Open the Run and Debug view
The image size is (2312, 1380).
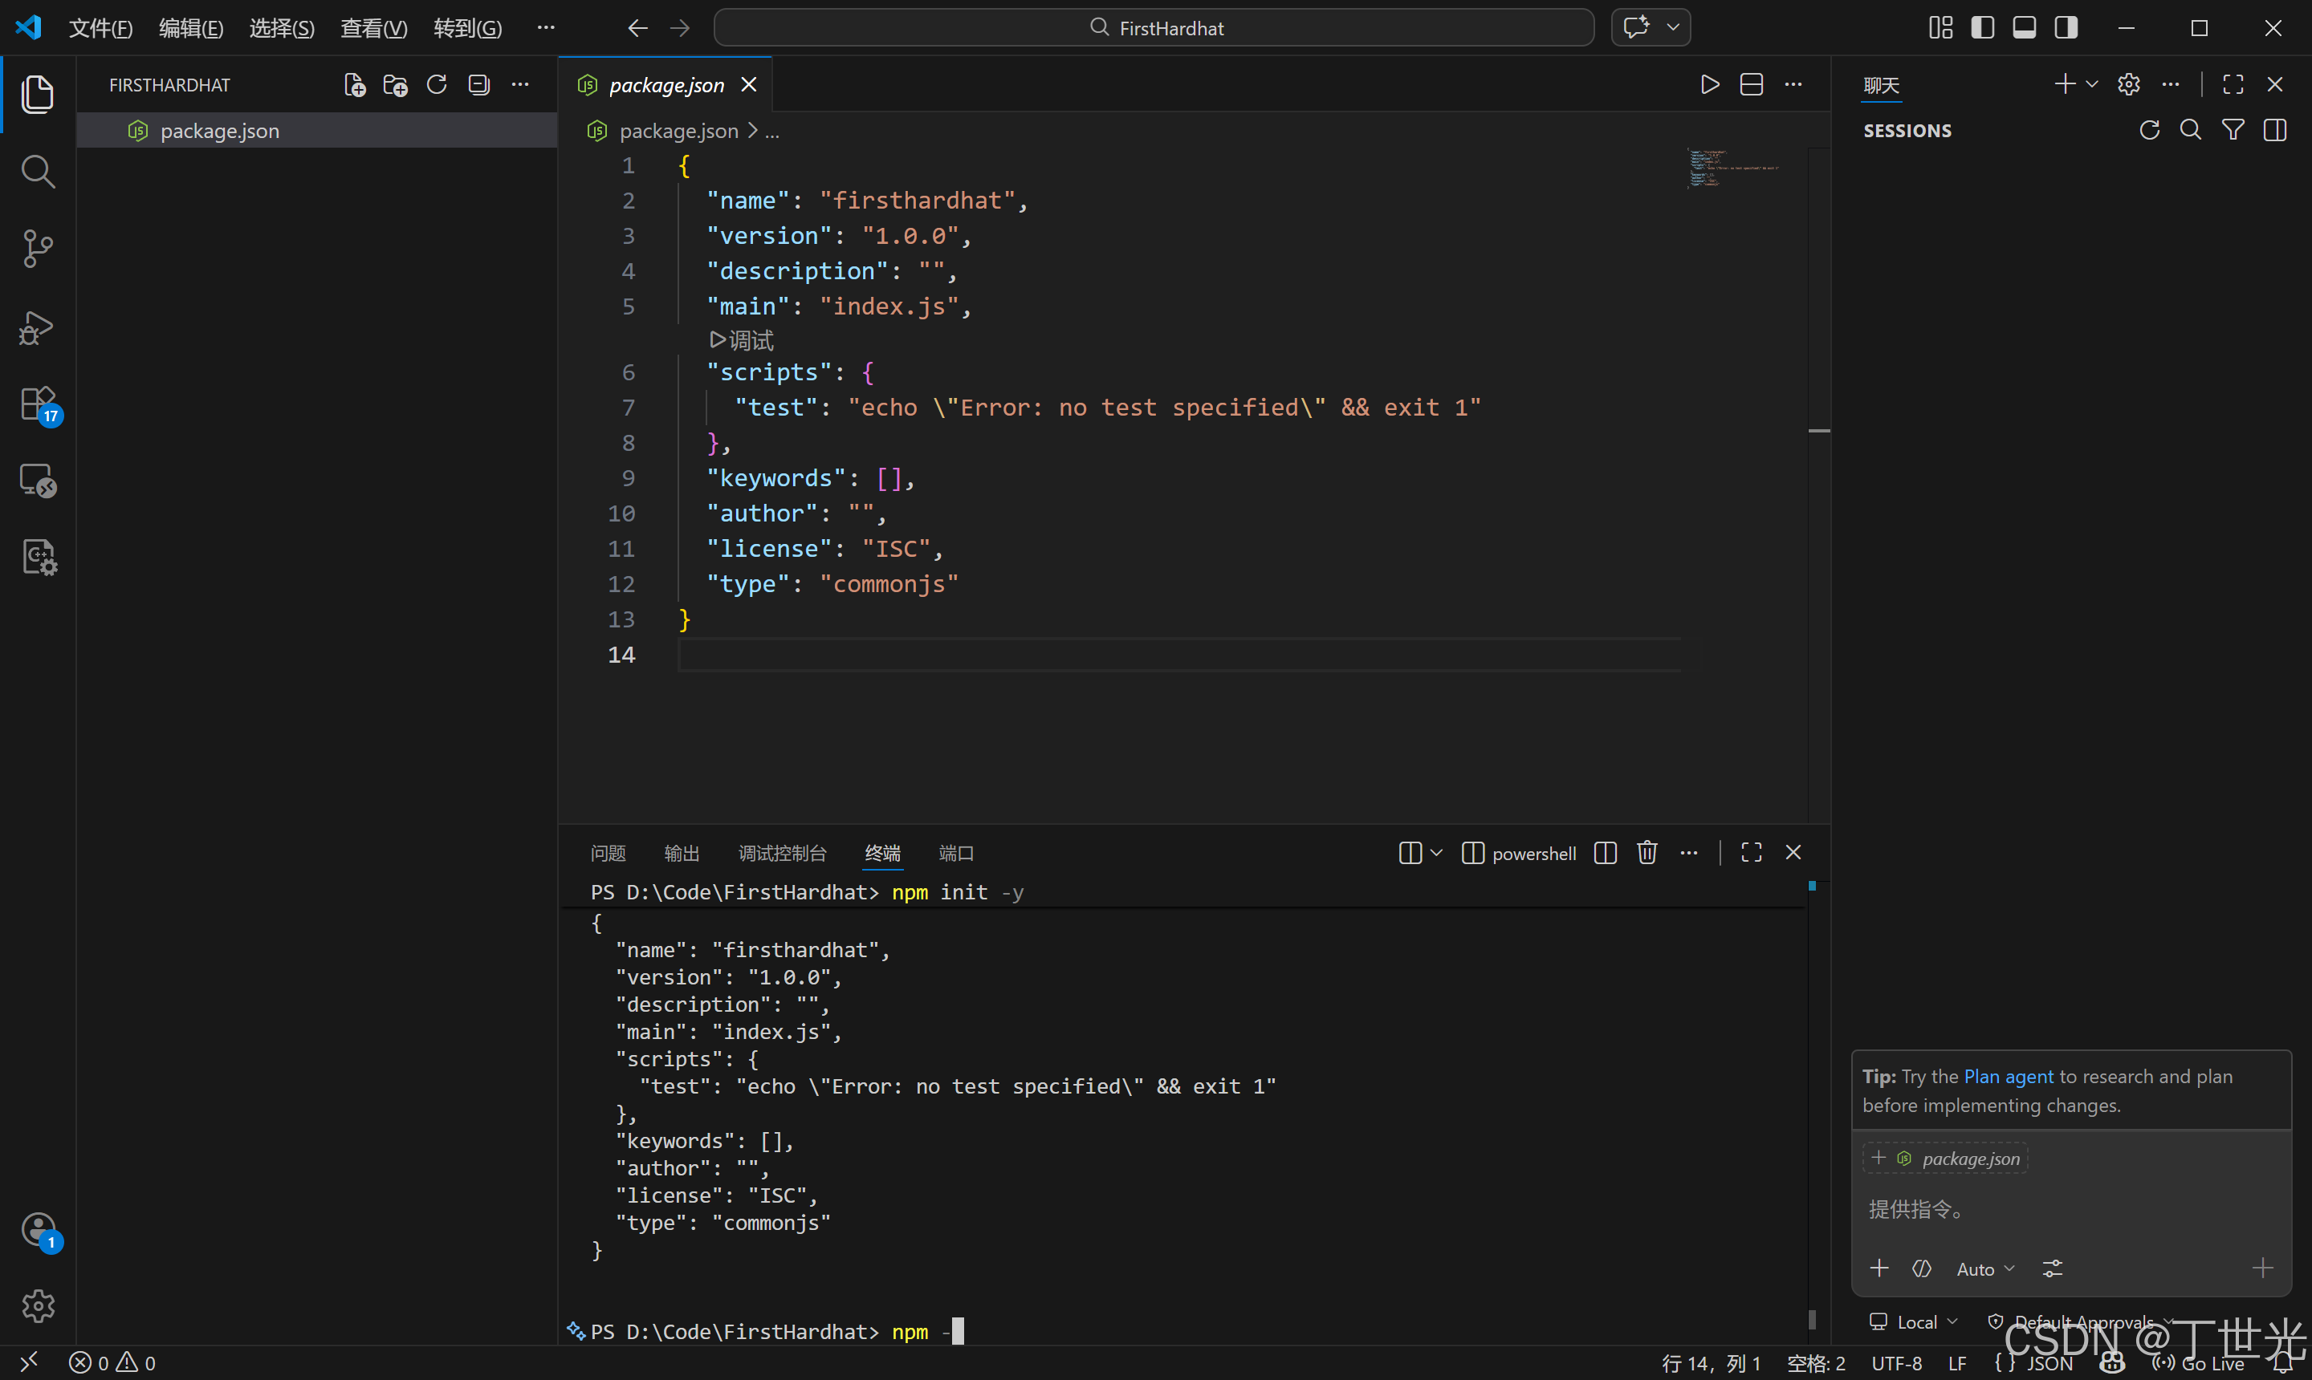click(x=37, y=327)
